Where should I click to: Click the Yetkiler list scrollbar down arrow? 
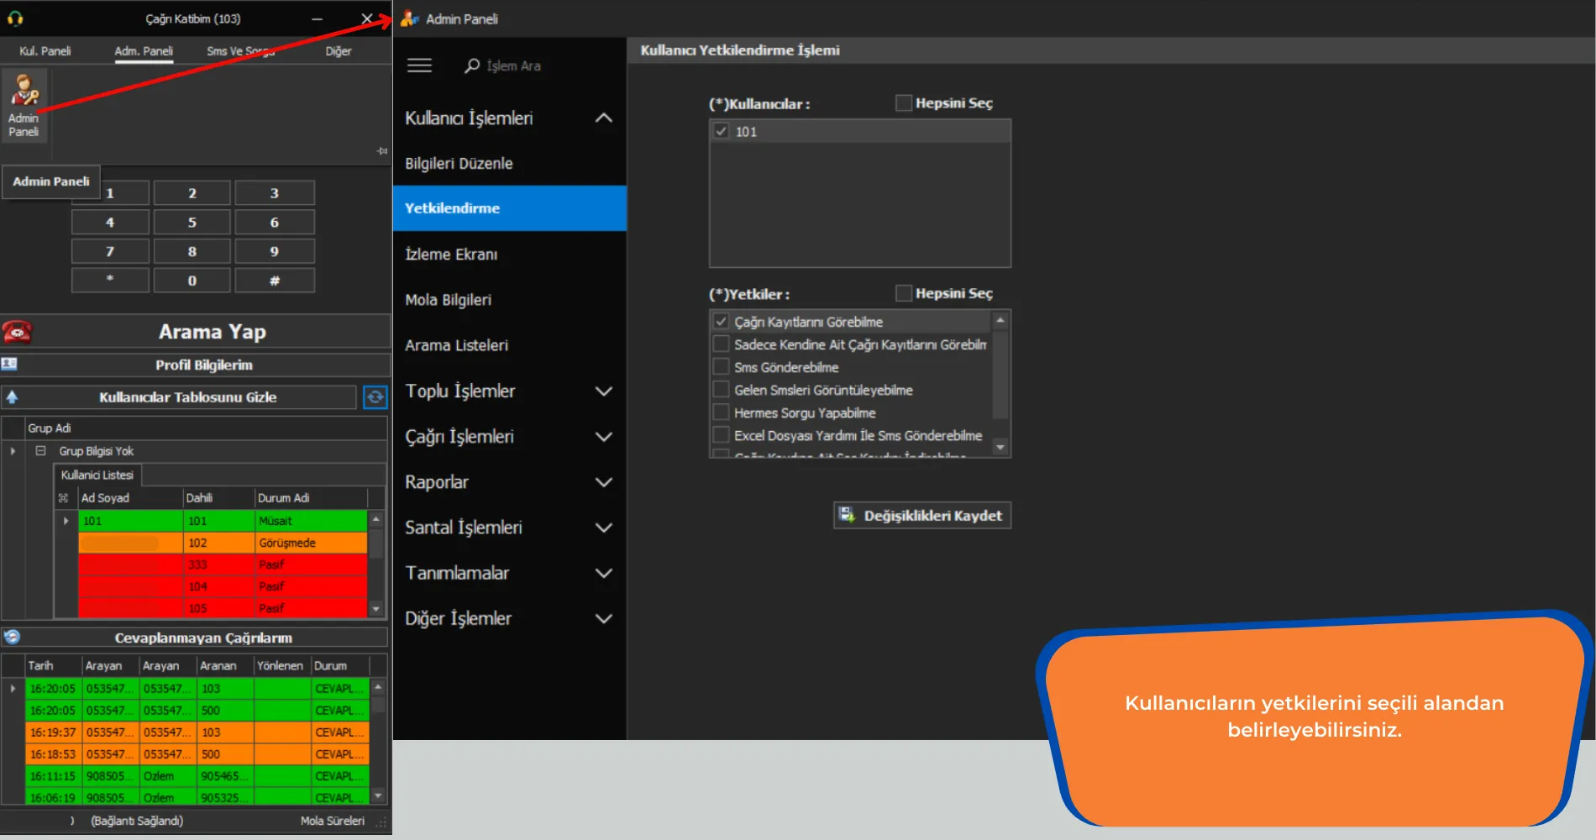coord(1000,448)
